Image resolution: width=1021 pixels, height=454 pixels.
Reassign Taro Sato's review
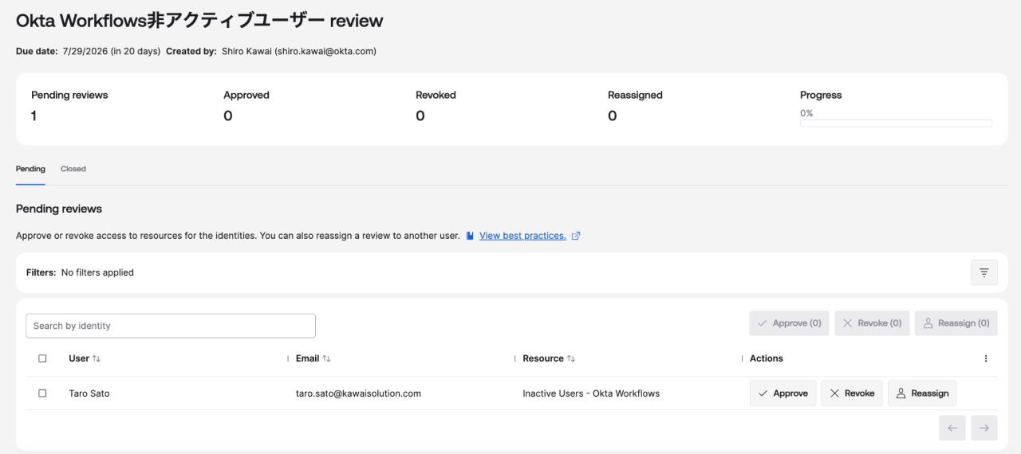click(x=922, y=393)
